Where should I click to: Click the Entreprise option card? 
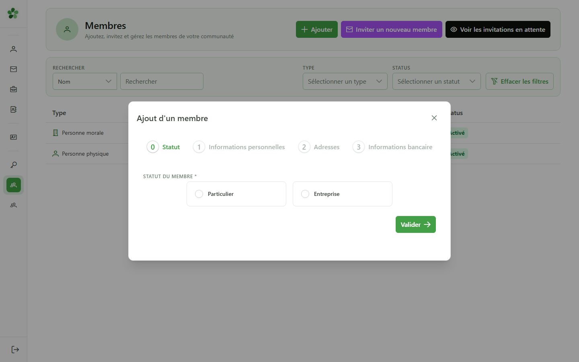[343, 194]
